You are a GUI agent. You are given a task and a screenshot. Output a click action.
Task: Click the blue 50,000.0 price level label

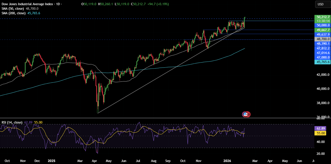(x=323, y=25)
